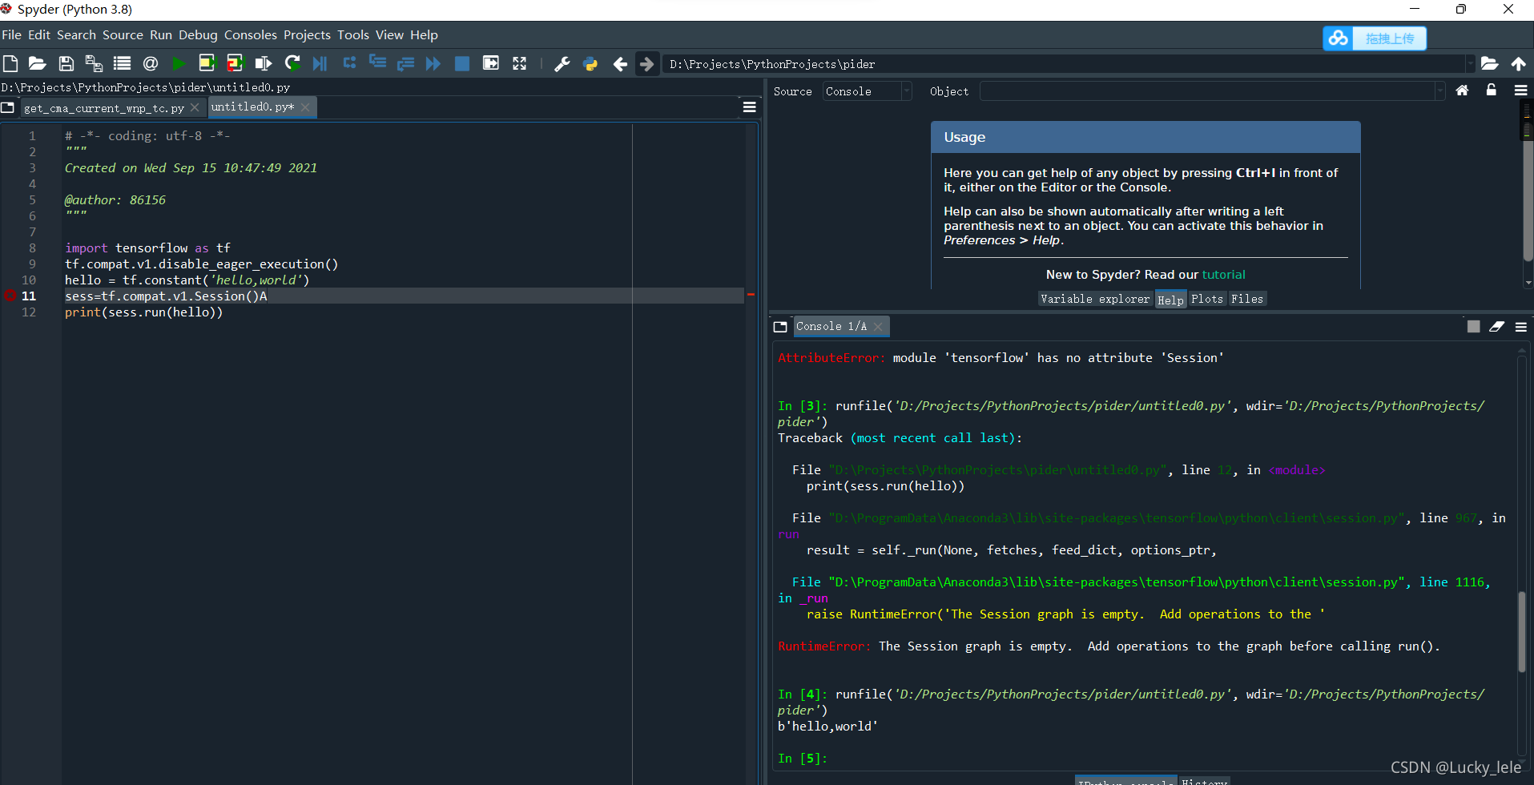Open the Spyder tutorial link
Screen dimensions: 1534x785
tap(1223, 275)
